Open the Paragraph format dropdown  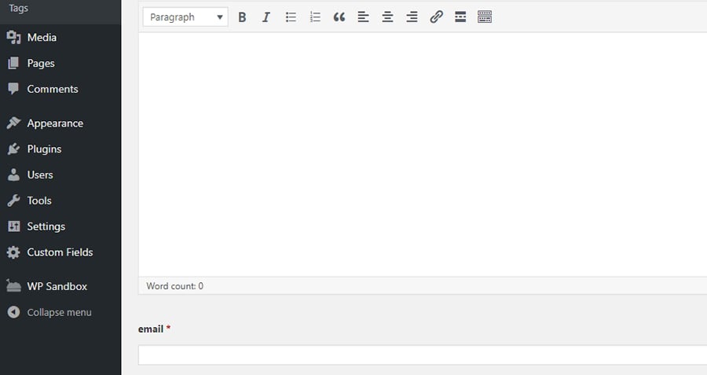185,17
